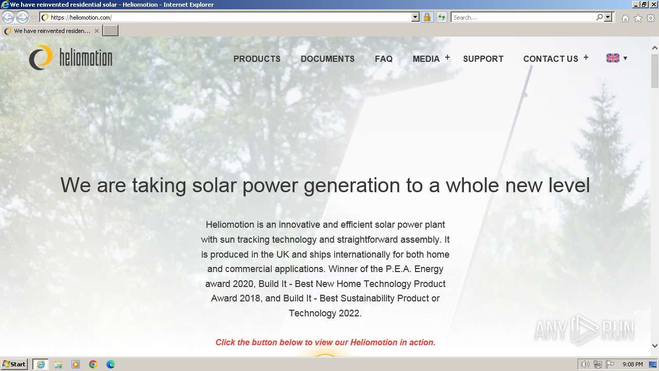Click the refresh page icon
This screenshot has height=371, width=659.
pos(441,17)
